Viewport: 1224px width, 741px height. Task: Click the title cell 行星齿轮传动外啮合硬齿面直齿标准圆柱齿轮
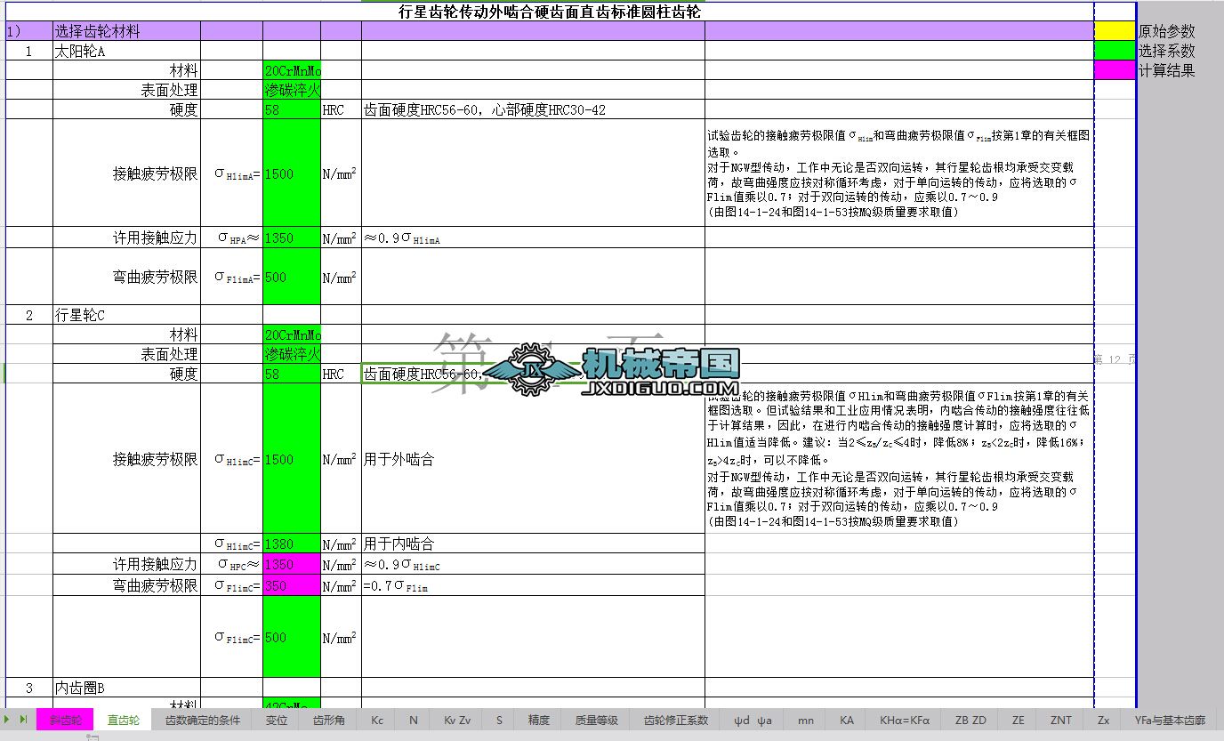pyautogui.click(x=550, y=12)
